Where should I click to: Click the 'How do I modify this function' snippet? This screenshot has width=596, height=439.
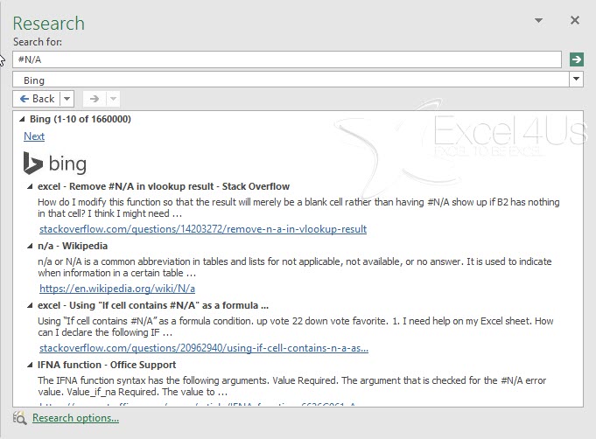[298, 208]
